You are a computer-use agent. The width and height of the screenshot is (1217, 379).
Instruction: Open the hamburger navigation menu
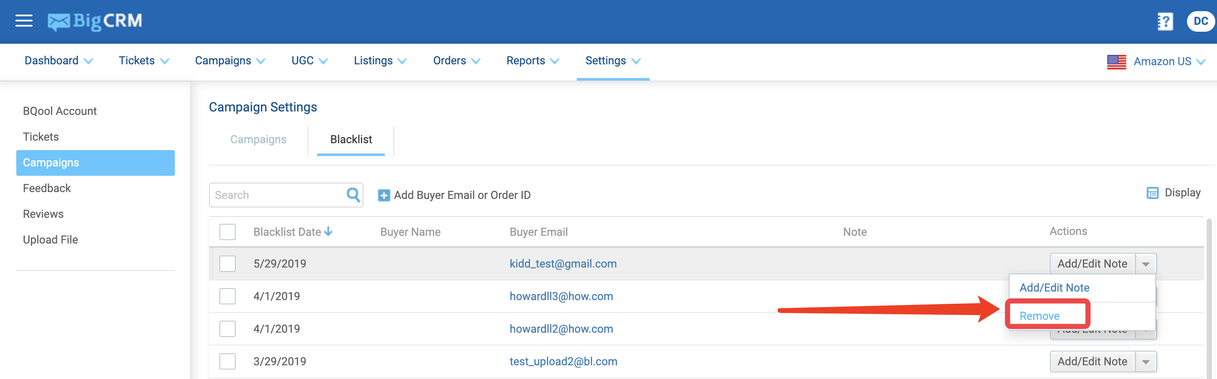click(24, 21)
